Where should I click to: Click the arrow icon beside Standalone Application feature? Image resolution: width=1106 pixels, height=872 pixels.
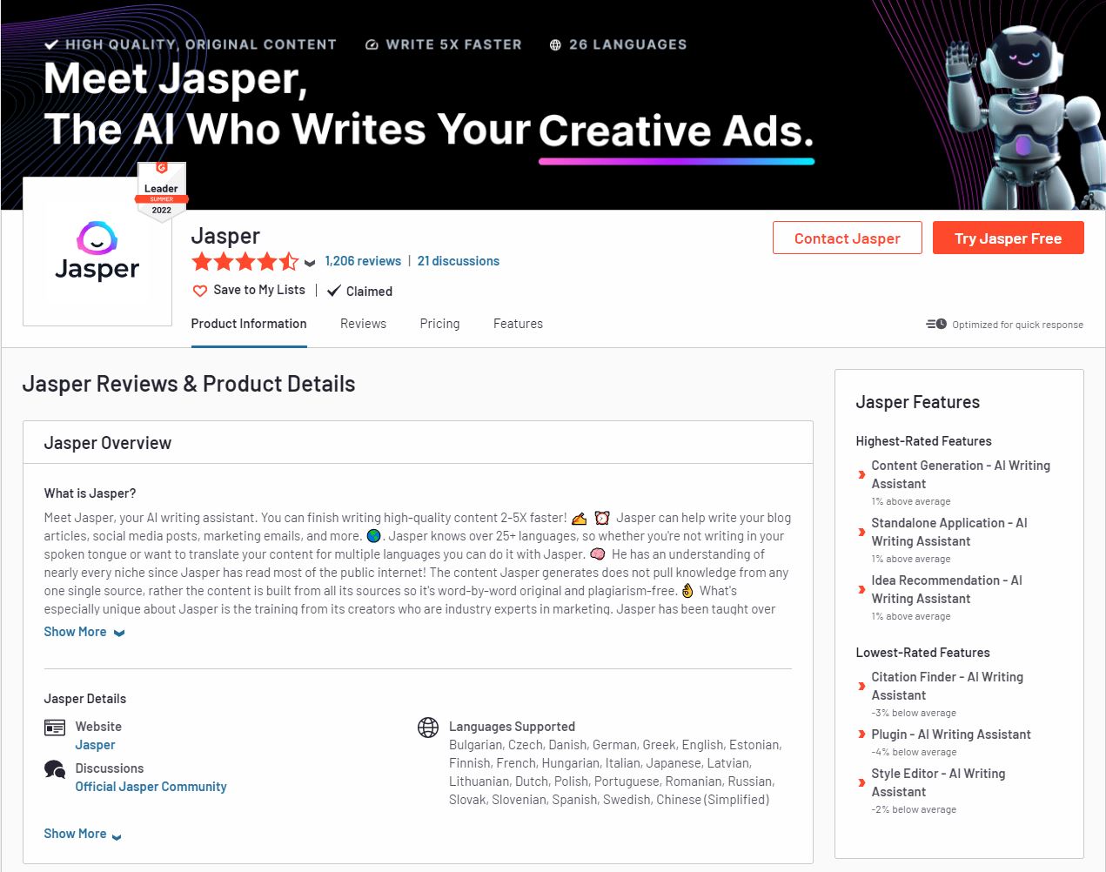pos(861,533)
